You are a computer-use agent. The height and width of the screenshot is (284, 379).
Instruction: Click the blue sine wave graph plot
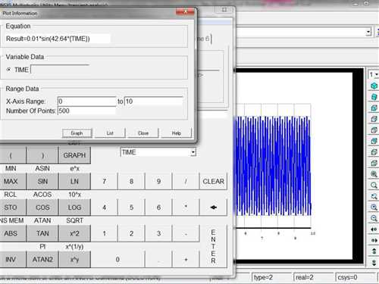[x=274, y=166]
